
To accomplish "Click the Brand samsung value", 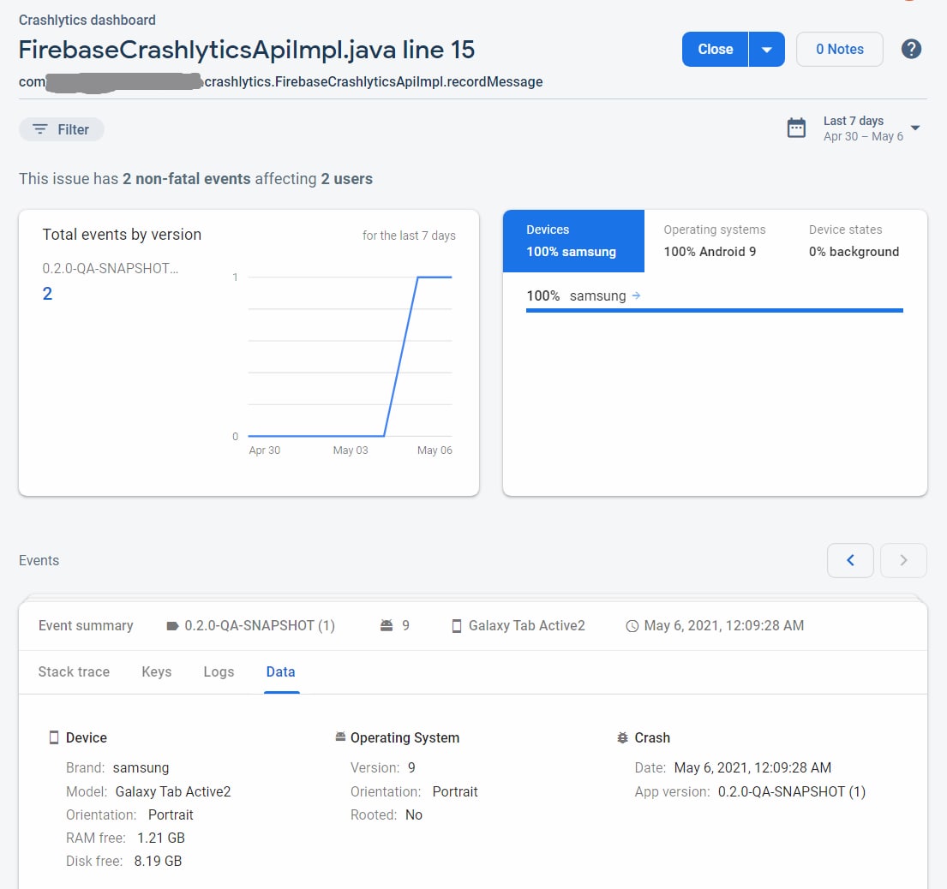I will pos(141,767).
